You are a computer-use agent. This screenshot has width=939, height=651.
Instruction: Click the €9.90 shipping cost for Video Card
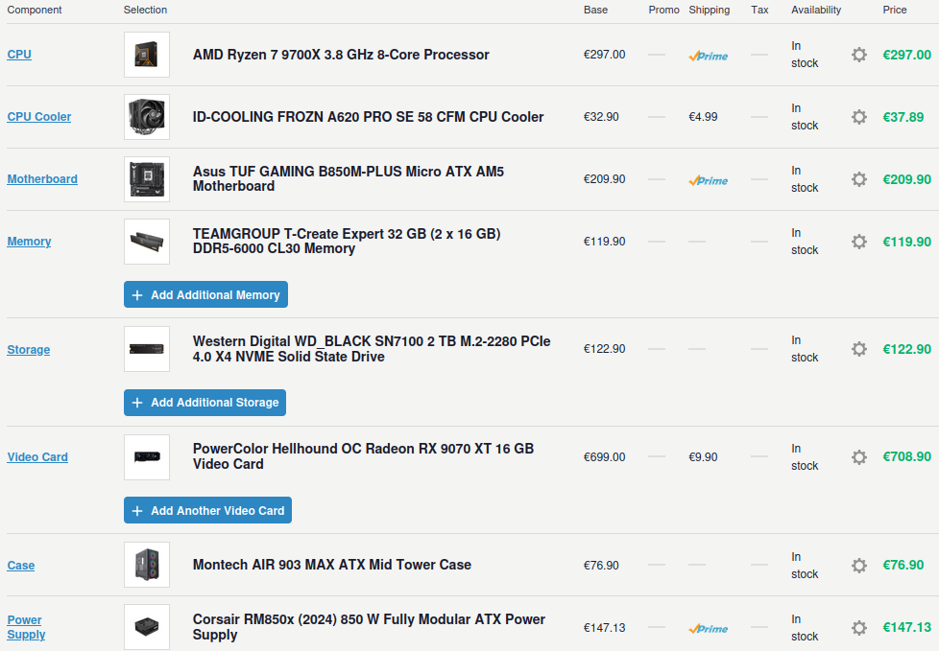(703, 456)
